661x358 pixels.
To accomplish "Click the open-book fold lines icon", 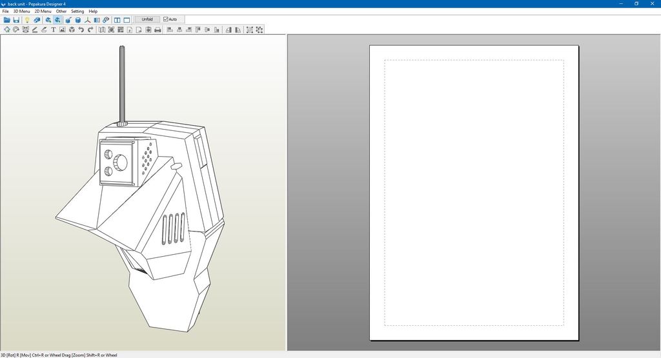I will pyautogui.click(x=101, y=30).
